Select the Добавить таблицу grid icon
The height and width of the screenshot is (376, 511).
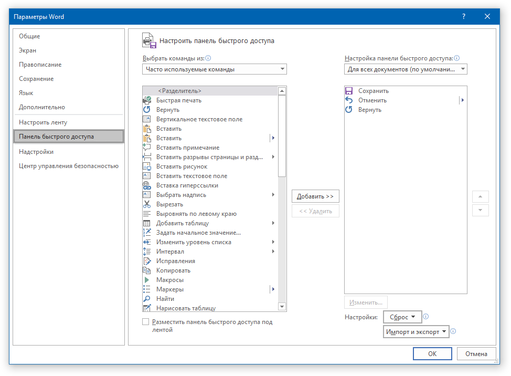pos(147,223)
